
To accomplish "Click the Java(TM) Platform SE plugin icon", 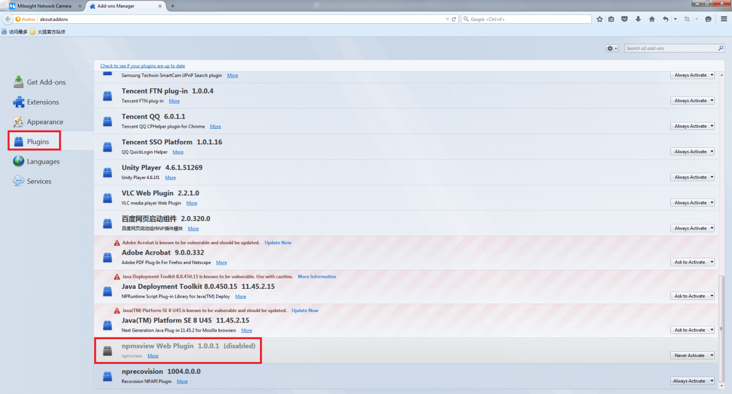I will (x=107, y=325).
